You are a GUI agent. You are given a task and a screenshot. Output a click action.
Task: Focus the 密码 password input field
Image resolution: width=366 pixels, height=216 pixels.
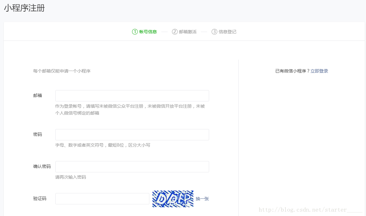132,135
